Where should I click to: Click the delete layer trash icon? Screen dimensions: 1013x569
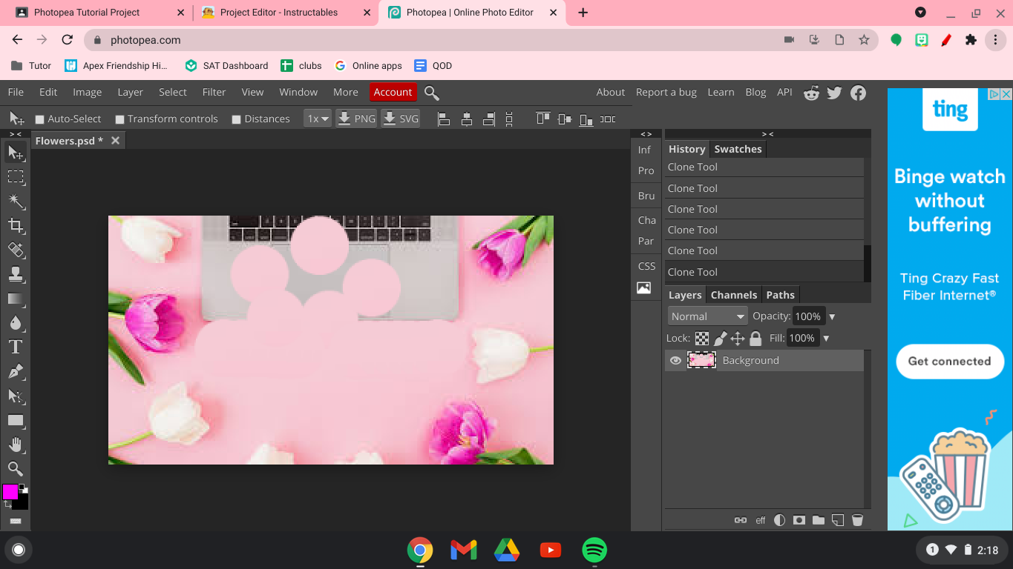(x=857, y=520)
